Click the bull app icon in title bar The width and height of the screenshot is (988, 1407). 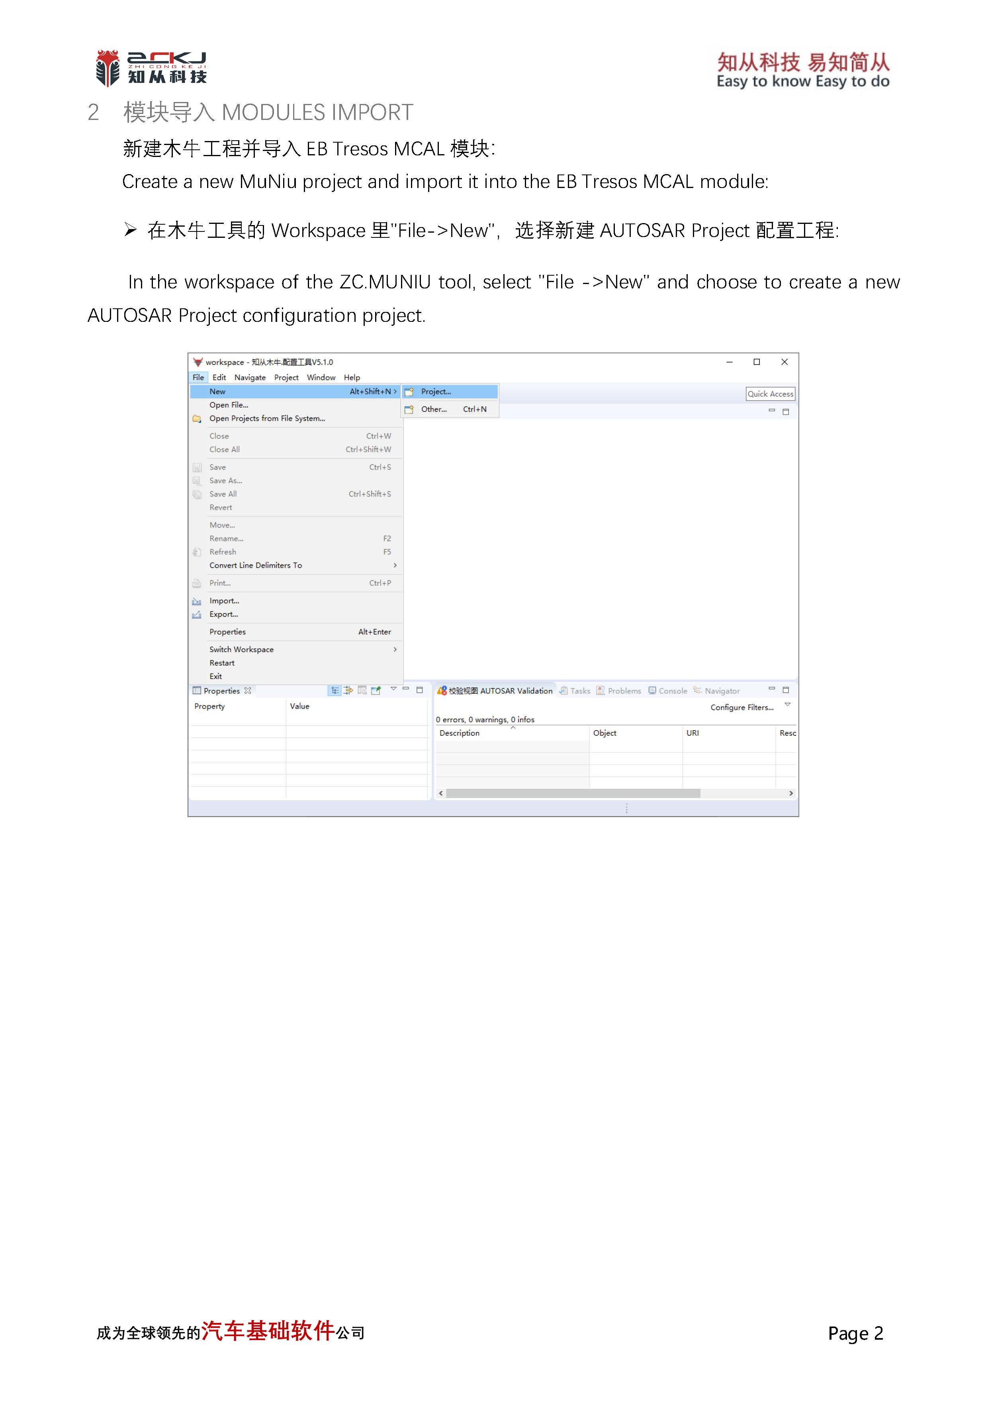point(198,362)
